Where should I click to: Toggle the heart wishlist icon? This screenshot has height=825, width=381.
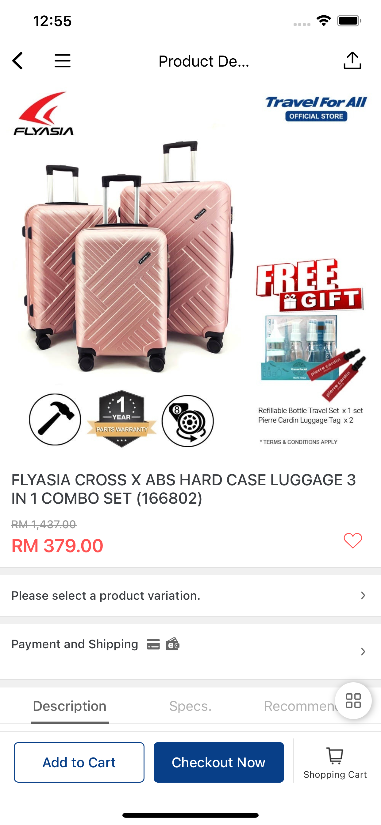point(353,540)
